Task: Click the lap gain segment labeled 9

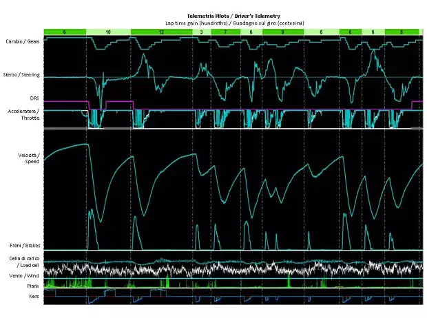Action: click(x=282, y=32)
